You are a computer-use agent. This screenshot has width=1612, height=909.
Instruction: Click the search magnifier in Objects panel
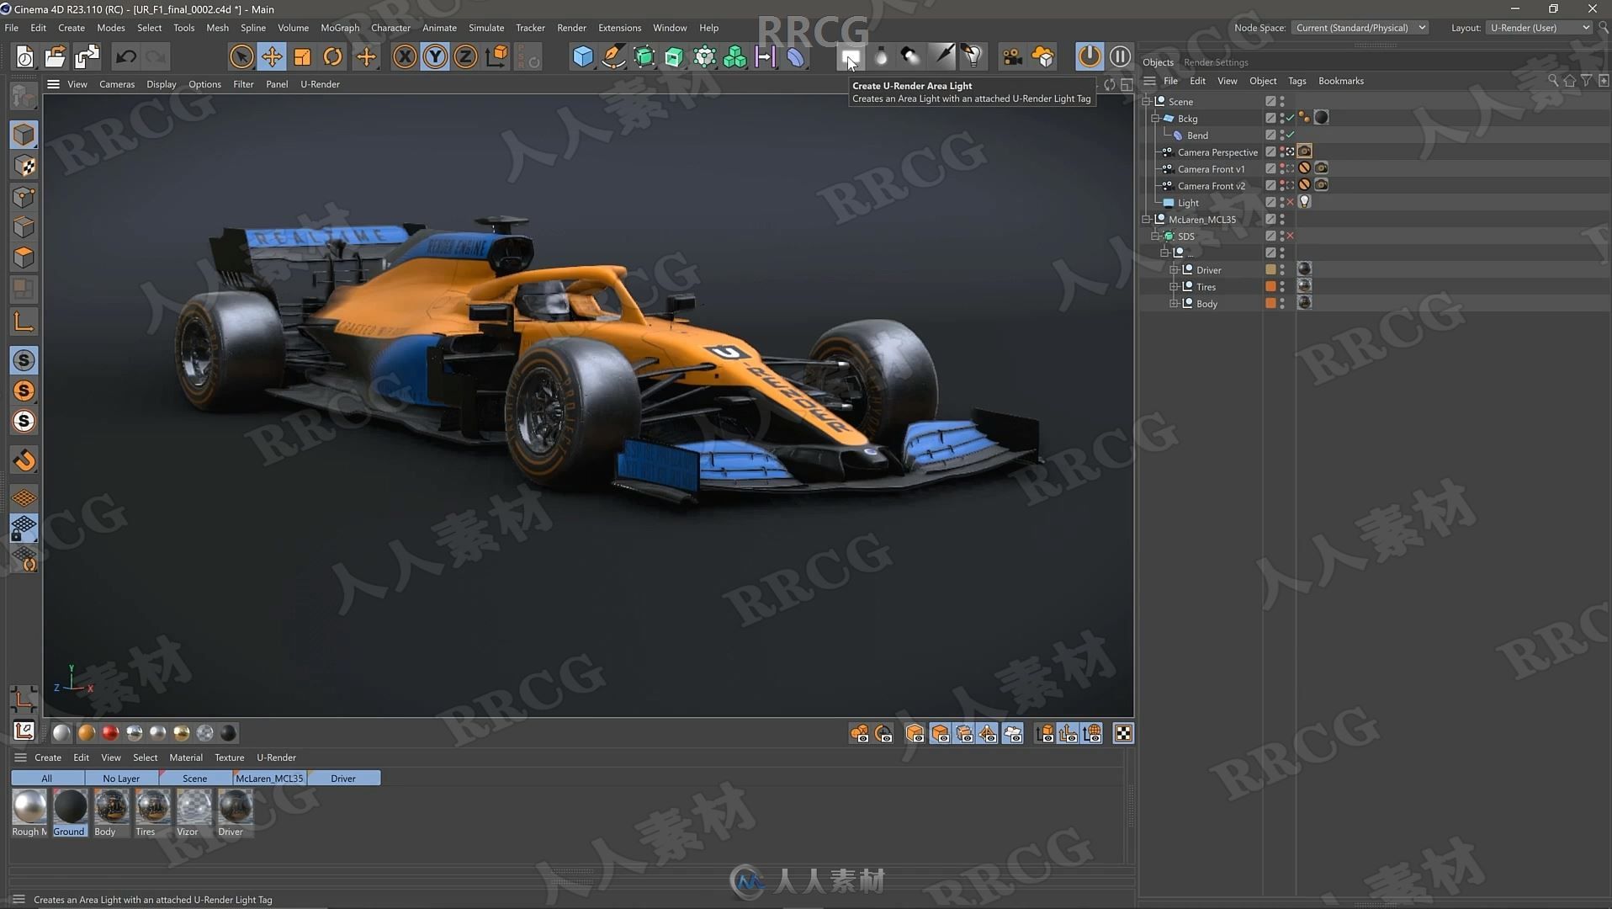[1553, 81]
